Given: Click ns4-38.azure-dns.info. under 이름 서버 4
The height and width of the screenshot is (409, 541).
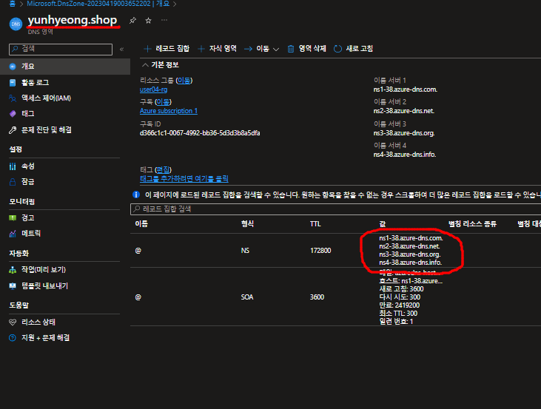Looking at the screenshot, I should click(x=405, y=155).
